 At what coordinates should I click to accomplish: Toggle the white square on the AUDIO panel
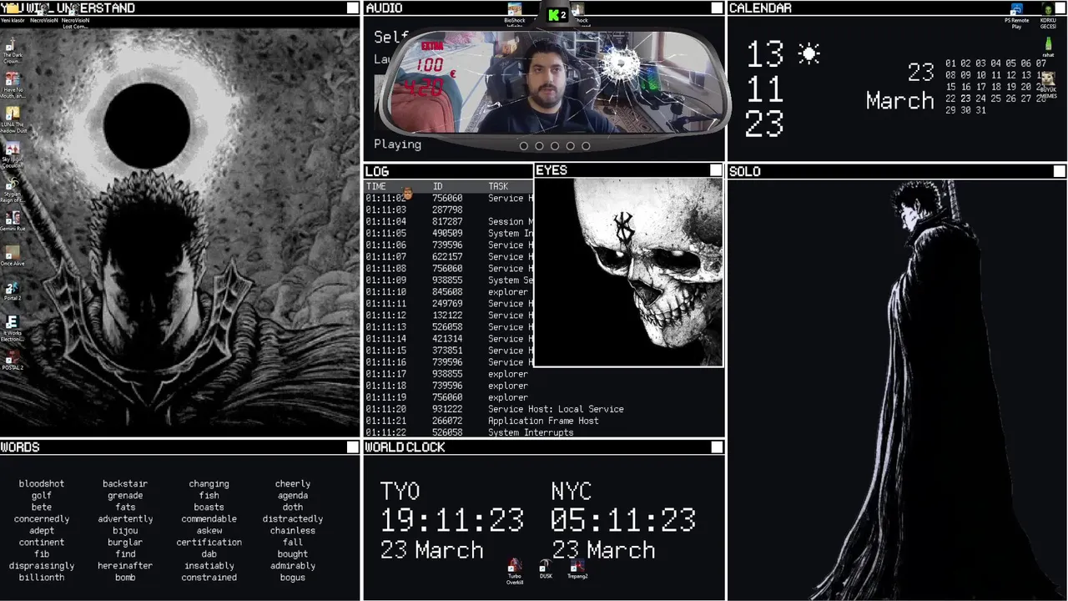717,8
